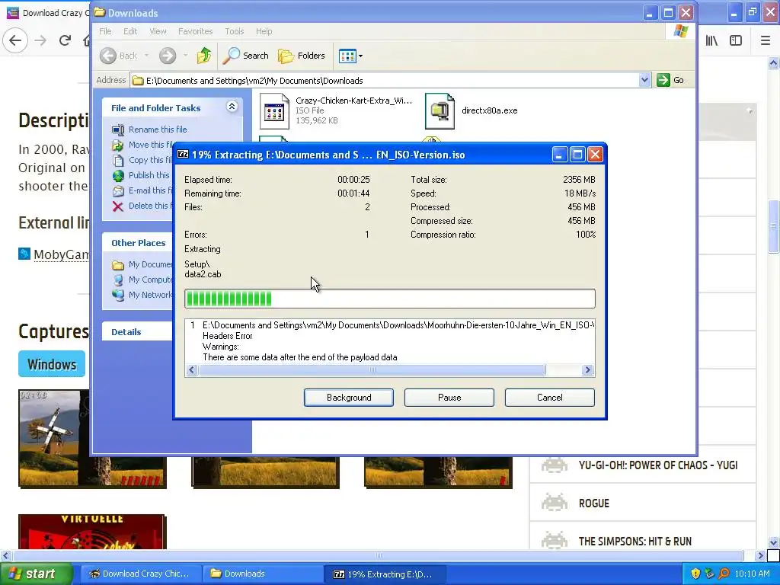The width and height of the screenshot is (780, 585).
Task: Expand the Address bar dropdown
Action: point(644,80)
